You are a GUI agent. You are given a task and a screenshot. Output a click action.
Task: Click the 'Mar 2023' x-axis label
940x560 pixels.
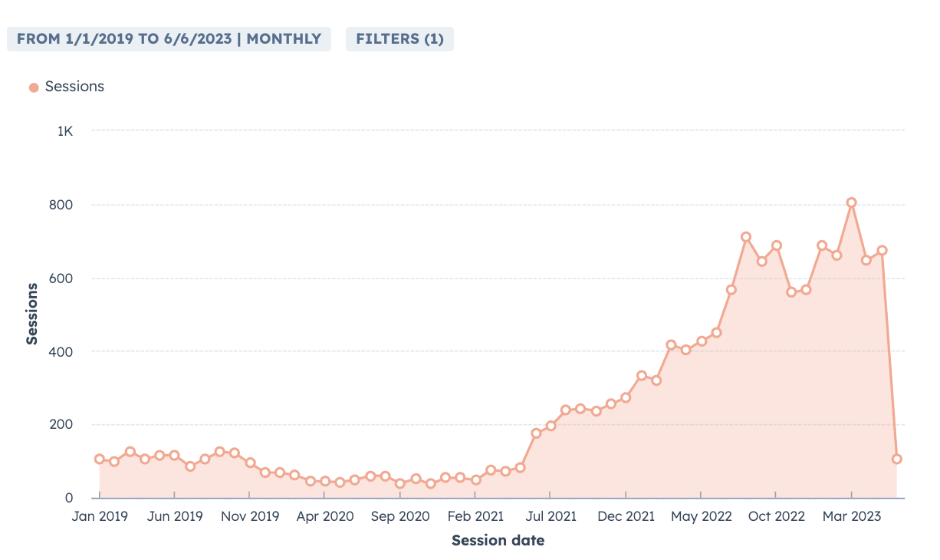851,517
